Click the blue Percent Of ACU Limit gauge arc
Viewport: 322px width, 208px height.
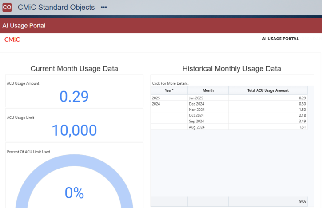74,161
